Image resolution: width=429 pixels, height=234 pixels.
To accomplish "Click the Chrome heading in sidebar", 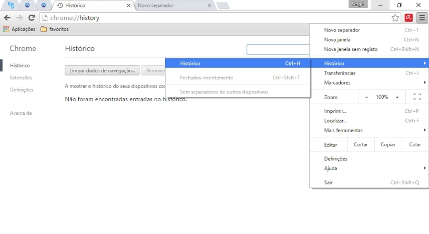I will click(23, 48).
